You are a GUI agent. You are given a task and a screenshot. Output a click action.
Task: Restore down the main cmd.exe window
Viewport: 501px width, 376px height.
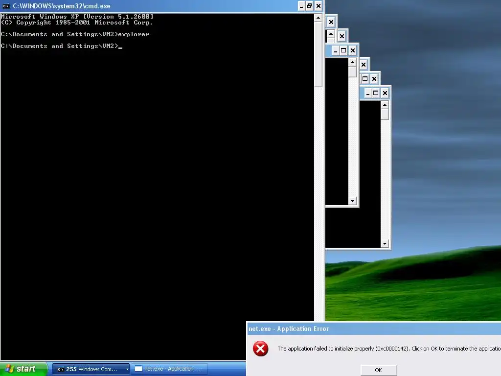[310, 6]
